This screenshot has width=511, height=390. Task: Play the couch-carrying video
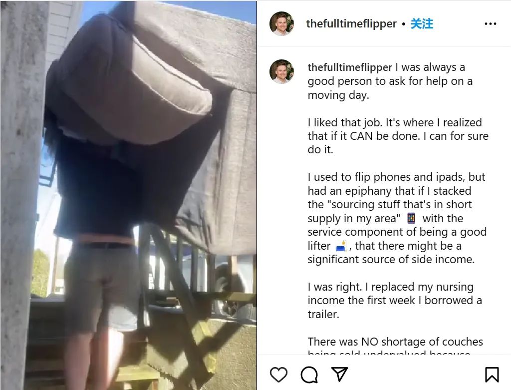pyautogui.click(x=128, y=195)
